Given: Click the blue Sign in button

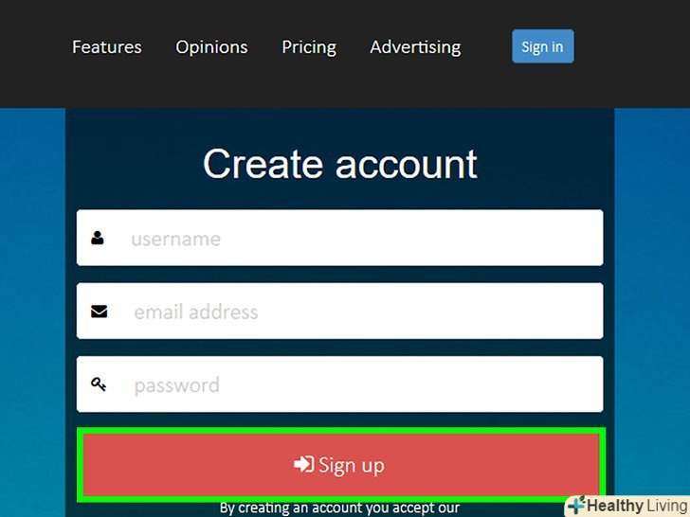Looking at the screenshot, I should [542, 46].
